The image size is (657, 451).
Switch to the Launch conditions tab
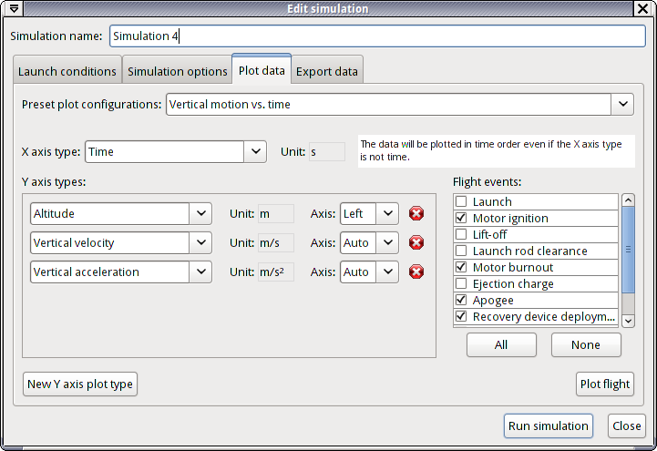click(67, 71)
